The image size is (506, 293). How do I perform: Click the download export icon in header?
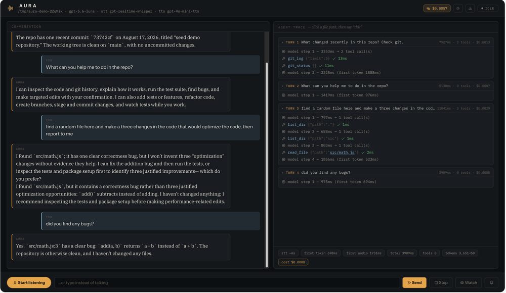470,9
